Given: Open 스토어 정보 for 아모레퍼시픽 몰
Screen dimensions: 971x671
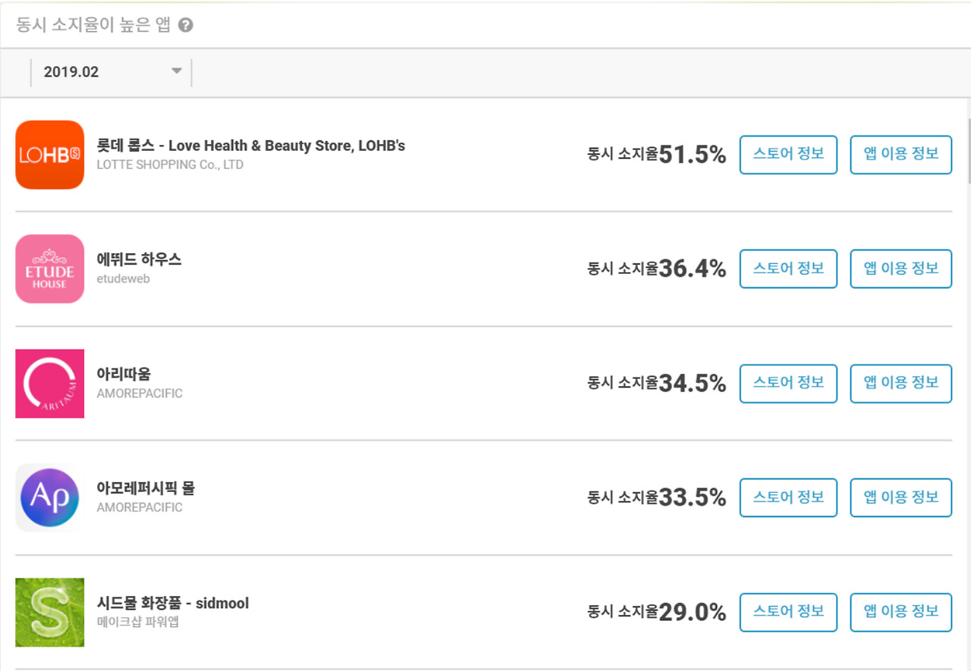Looking at the screenshot, I should click(x=788, y=497).
